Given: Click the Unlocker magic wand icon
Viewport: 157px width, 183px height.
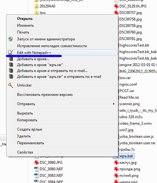Looking at the screenshot, I should tap(11, 85).
